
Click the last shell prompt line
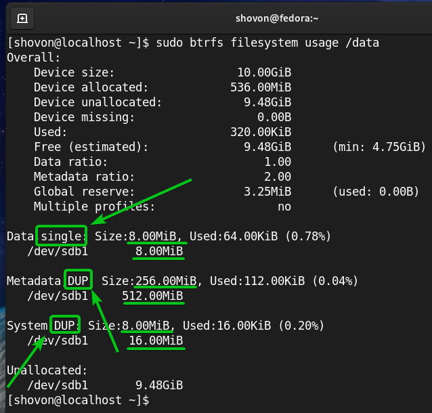click(x=78, y=399)
